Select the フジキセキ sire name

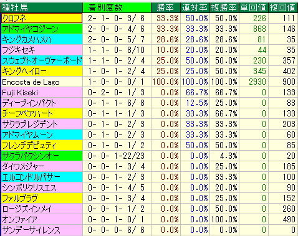[x=19, y=50]
